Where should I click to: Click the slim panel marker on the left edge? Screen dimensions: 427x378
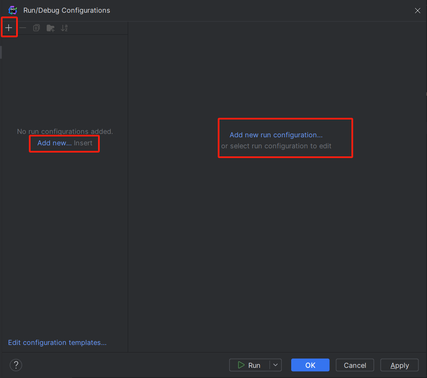click(x=1, y=52)
